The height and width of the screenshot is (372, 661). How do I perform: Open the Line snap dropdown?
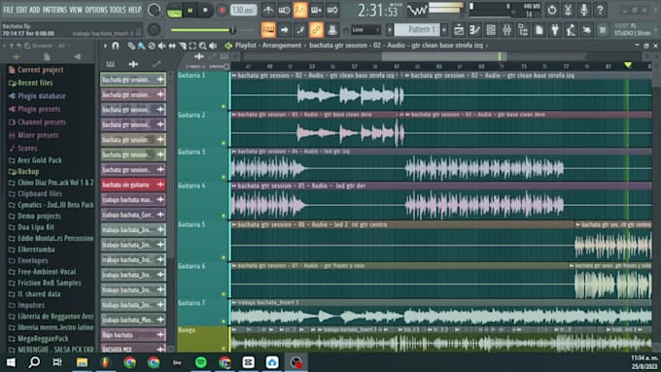point(365,29)
